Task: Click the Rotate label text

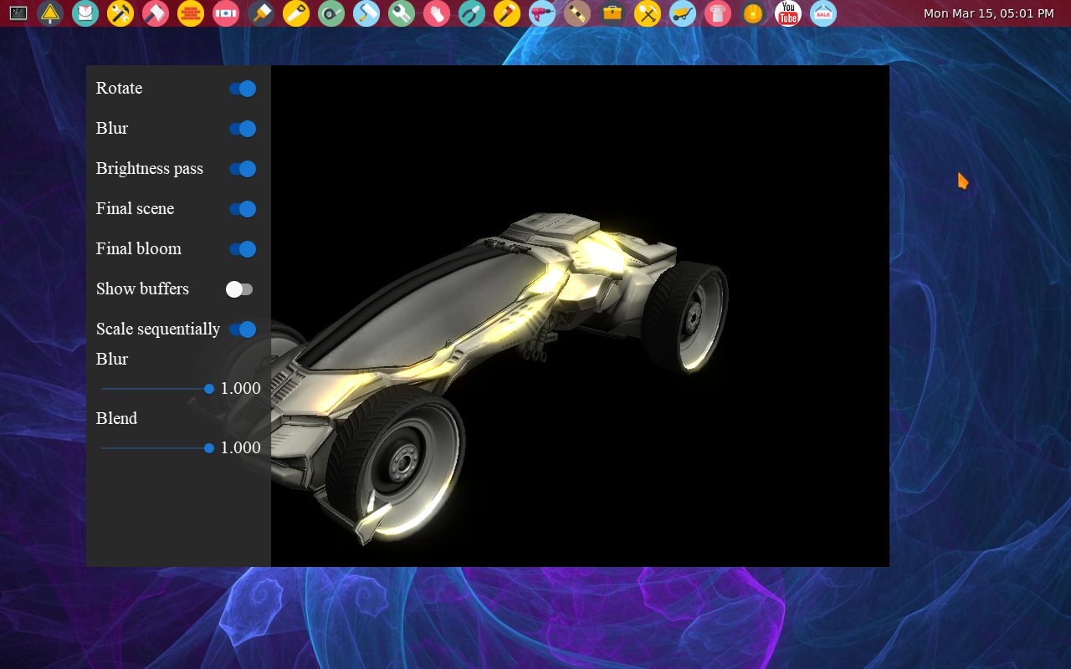Action: [x=119, y=89]
